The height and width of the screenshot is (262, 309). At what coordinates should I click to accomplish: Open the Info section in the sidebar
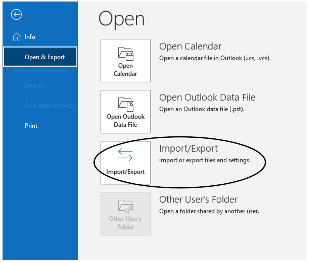(30, 37)
